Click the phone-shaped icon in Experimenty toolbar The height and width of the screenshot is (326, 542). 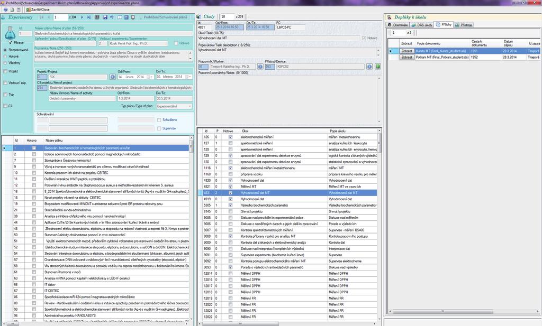[133, 17]
